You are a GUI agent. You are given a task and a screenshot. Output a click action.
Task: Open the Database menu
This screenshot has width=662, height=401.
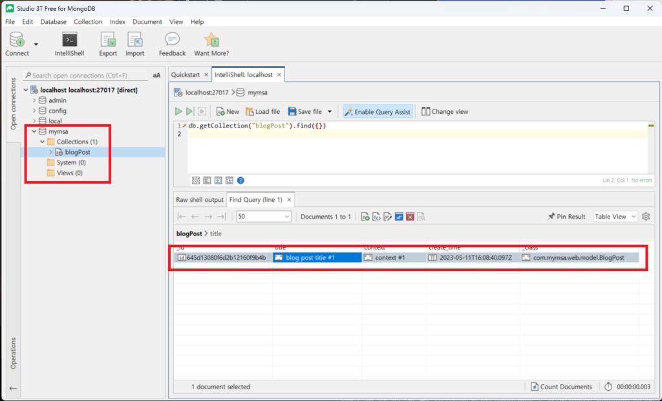pyautogui.click(x=53, y=21)
